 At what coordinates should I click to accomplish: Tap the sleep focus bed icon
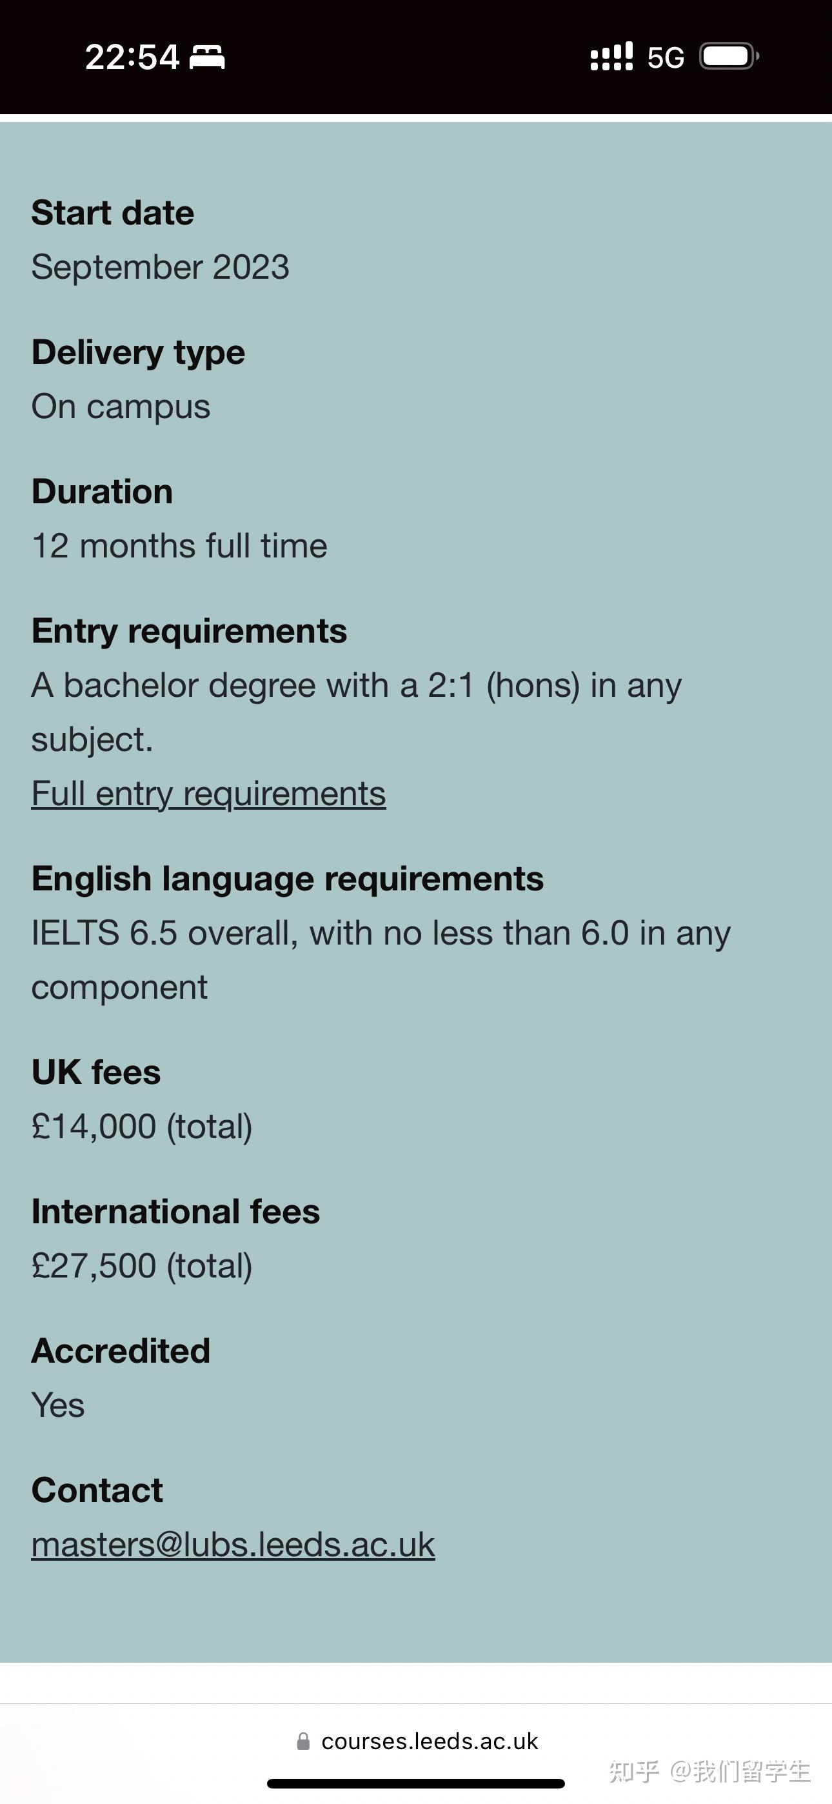pos(207,57)
